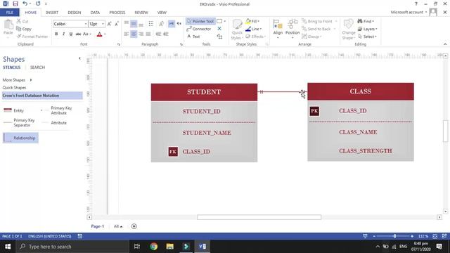Toggle macro recording in status bar
The height and width of the screenshot is (253, 450).
point(79,236)
